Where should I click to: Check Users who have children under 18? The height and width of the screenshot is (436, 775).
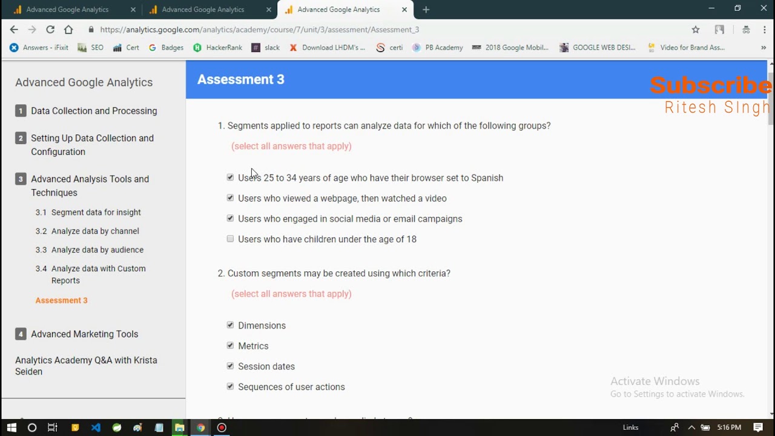(x=230, y=239)
